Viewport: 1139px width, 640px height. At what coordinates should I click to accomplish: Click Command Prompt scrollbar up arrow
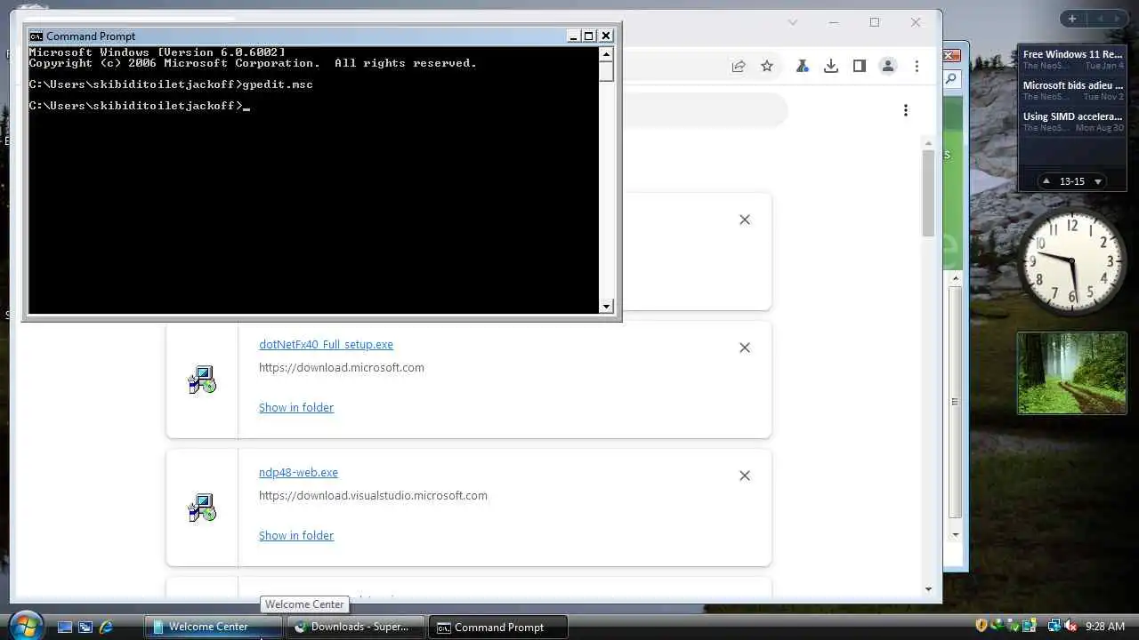tap(607, 53)
